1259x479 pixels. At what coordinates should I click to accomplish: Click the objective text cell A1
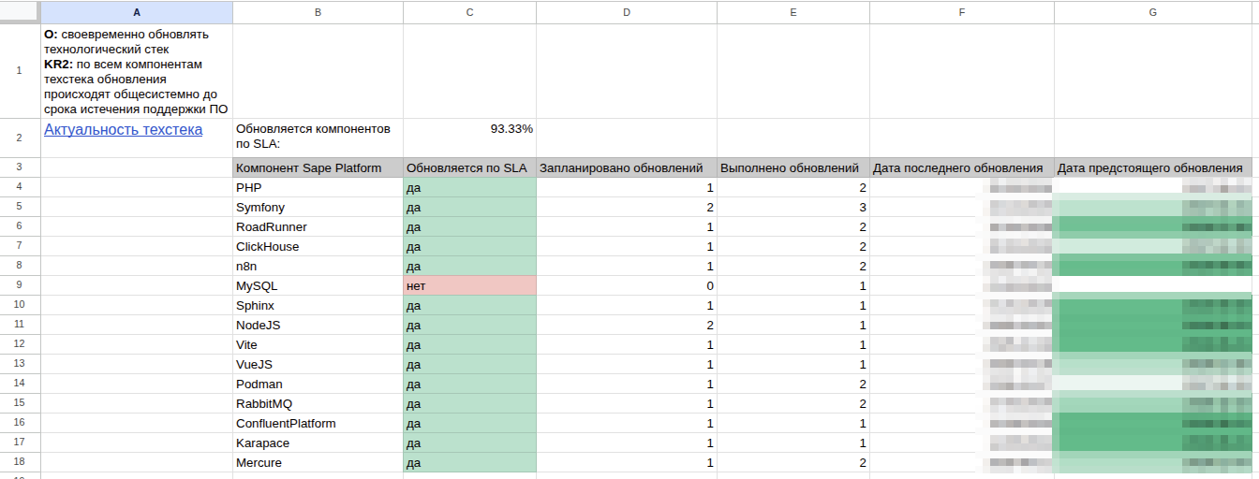pyautogui.click(x=137, y=71)
